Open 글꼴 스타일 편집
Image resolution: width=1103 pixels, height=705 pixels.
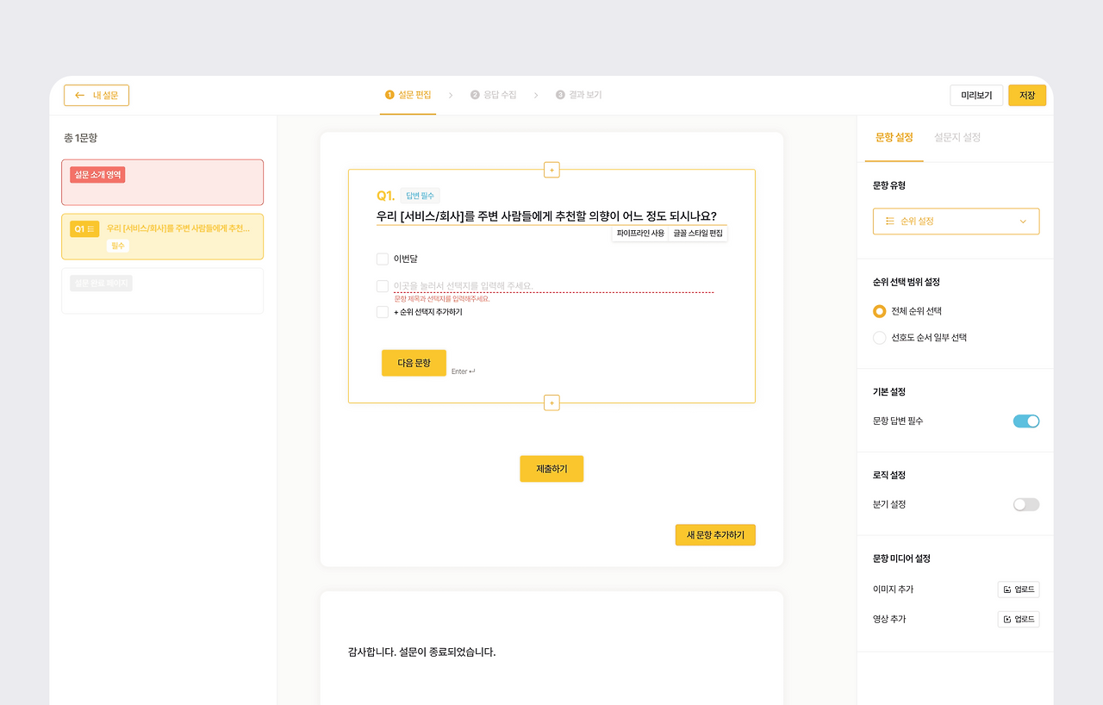[x=698, y=234]
